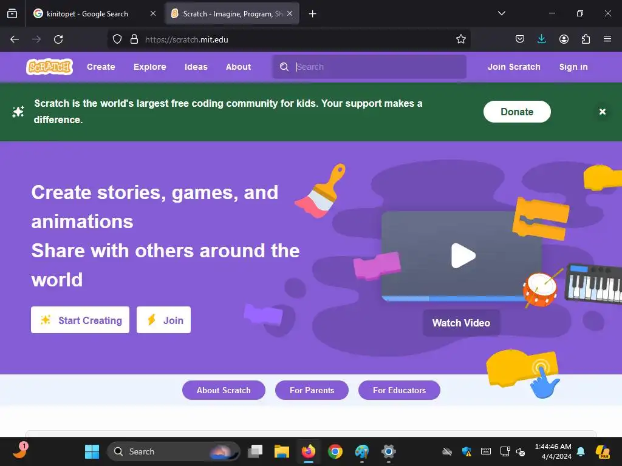622x466 pixels.
Task: Click the magnifier icon in Scratch search
Action: tap(284, 67)
